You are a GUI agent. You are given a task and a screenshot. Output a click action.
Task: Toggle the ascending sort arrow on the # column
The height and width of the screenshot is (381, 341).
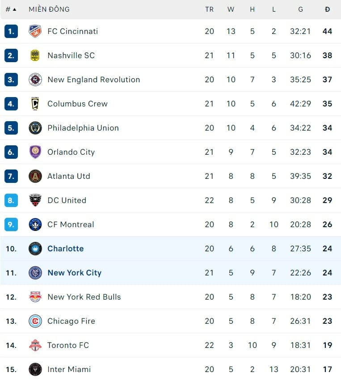pos(15,8)
